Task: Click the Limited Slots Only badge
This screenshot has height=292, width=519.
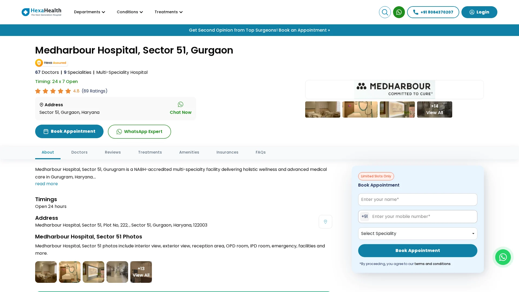Action: click(376, 176)
